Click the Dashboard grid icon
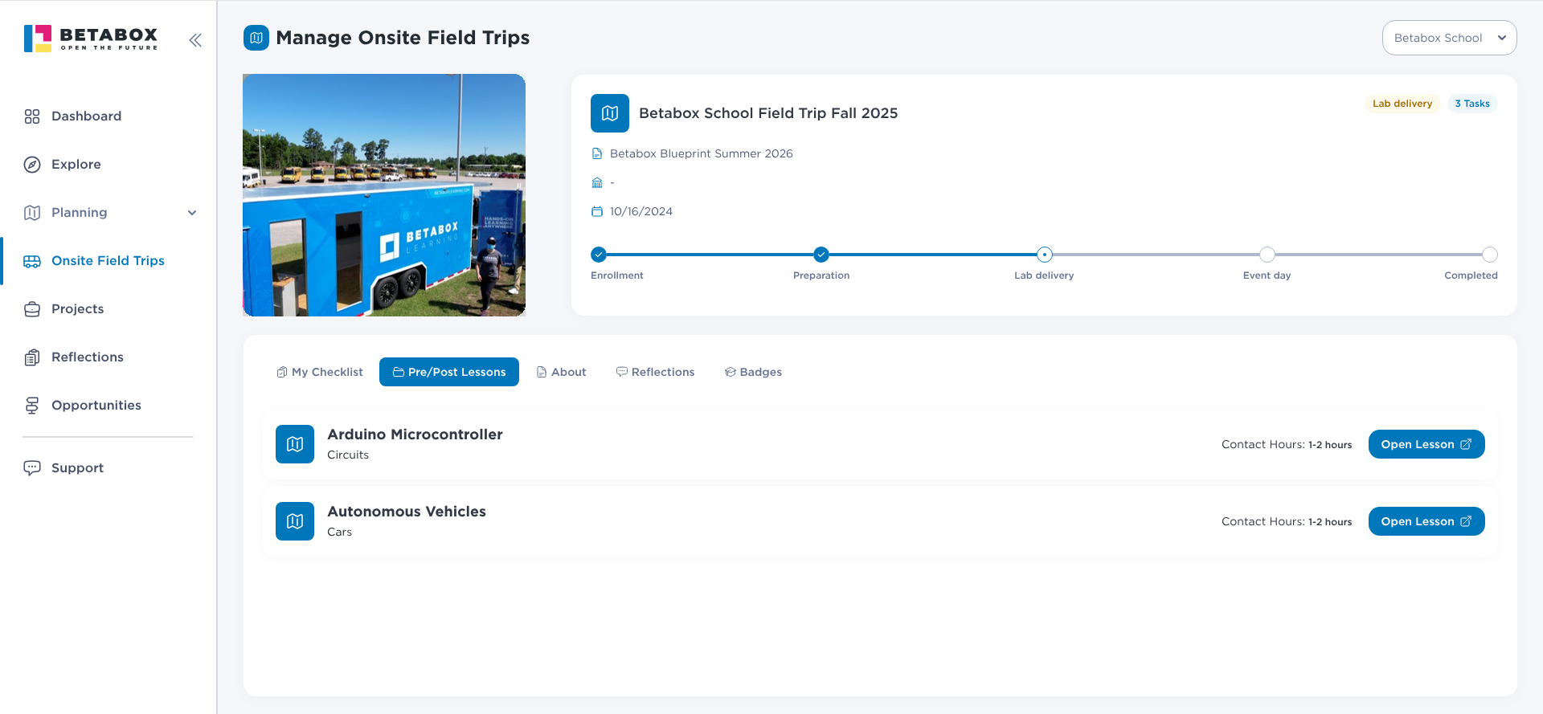This screenshot has height=714, width=1543. point(32,116)
